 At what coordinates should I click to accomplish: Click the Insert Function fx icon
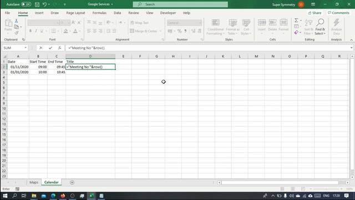(59, 48)
